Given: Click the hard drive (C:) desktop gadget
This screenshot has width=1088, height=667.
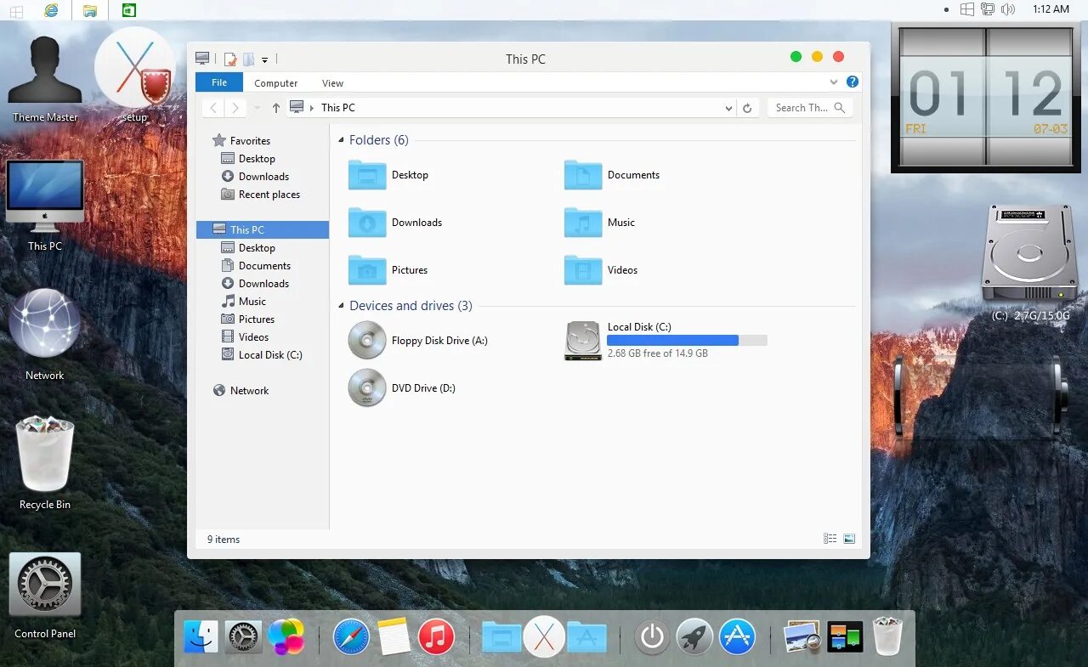Looking at the screenshot, I should [1029, 263].
